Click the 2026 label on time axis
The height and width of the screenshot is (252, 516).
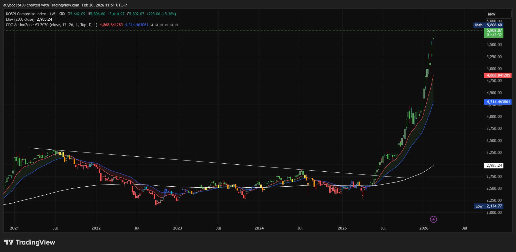424,228
